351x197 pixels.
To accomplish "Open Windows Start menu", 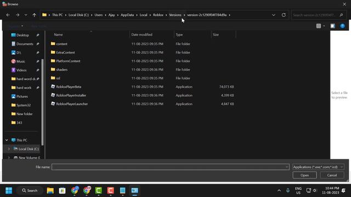I will pos(9,190).
